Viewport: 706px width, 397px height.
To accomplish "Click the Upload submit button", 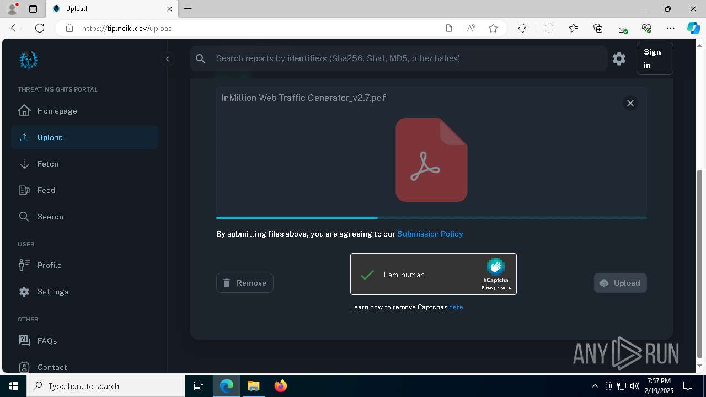I will (x=621, y=283).
